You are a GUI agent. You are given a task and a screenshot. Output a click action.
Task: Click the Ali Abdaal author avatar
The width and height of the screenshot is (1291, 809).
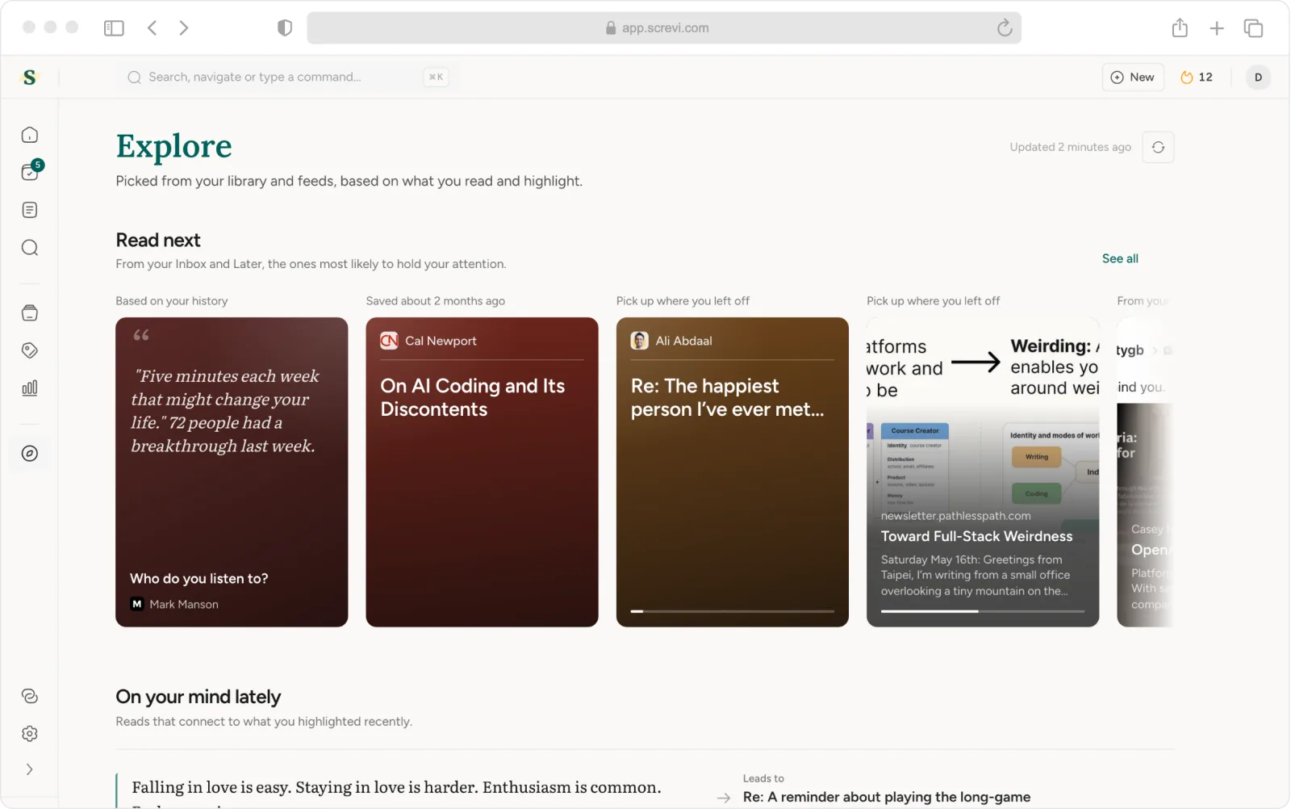coord(640,341)
